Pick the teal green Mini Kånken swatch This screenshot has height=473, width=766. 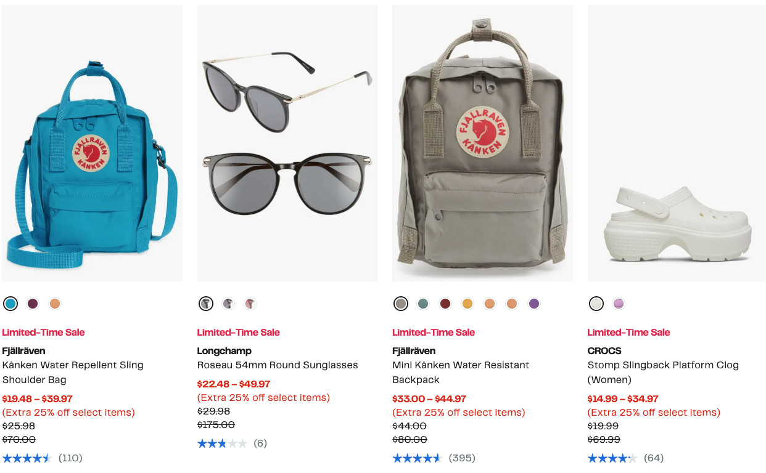[423, 304]
